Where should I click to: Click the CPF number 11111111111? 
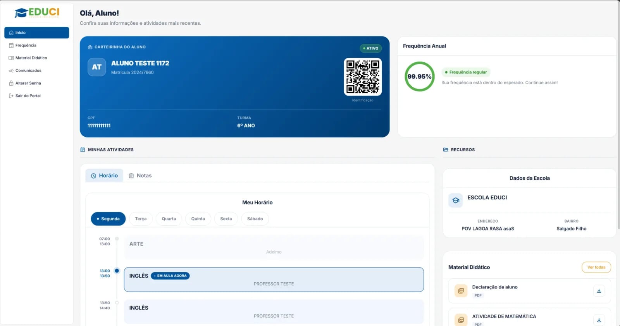click(x=99, y=125)
